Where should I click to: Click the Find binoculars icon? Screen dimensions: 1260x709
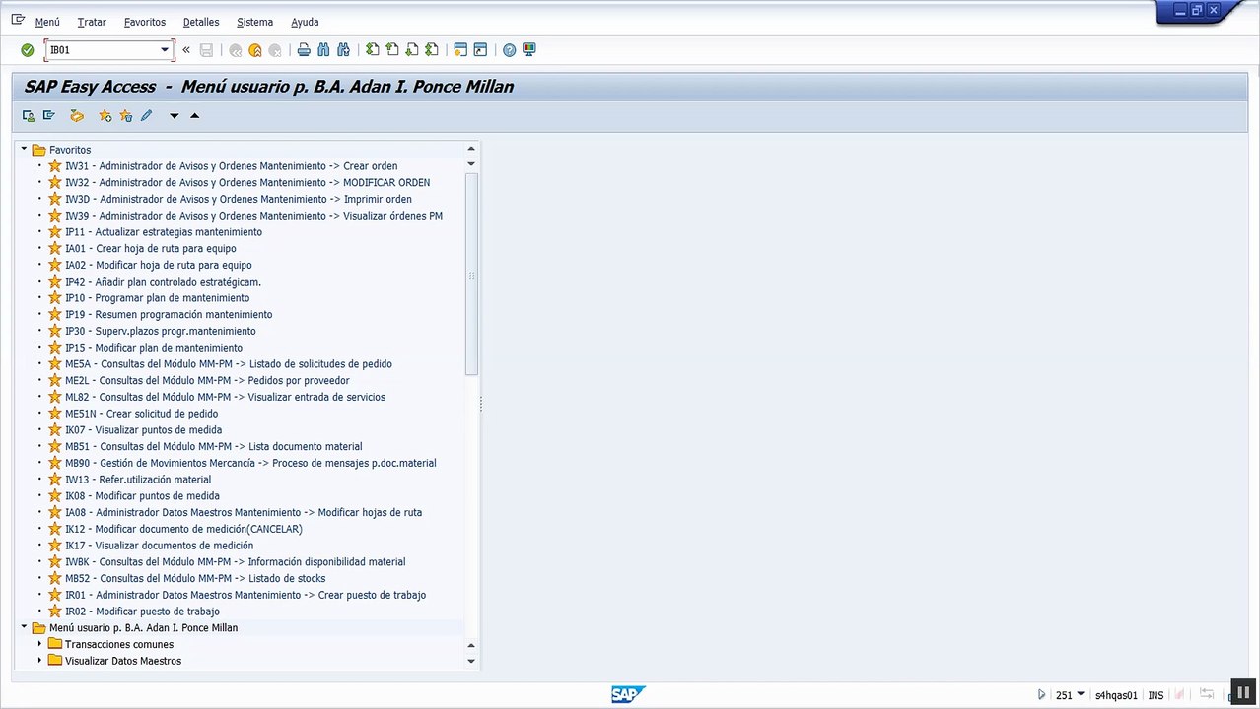323,50
